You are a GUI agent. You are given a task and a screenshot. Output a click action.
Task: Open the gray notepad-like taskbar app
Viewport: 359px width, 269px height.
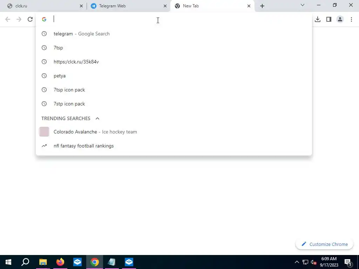[x=112, y=262]
